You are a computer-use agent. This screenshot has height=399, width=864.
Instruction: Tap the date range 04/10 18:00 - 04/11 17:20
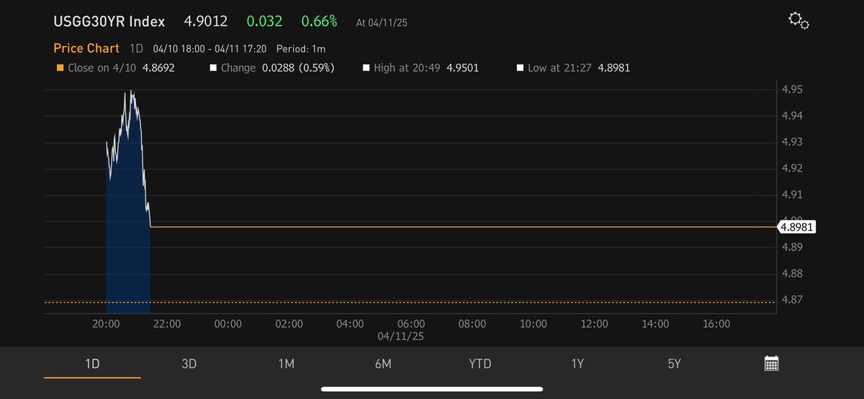210,49
